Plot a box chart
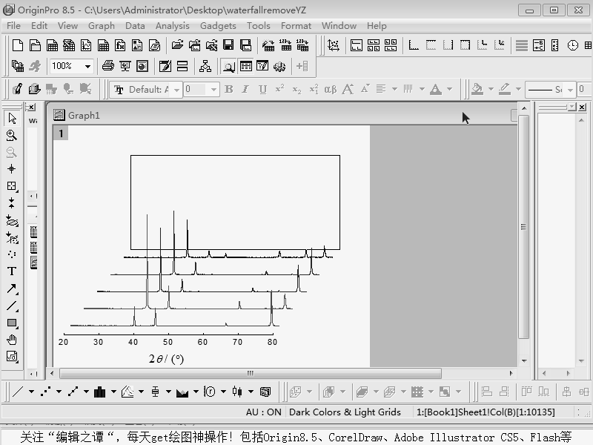This screenshot has width=593, height=445. pyautogui.click(x=155, y=392)
